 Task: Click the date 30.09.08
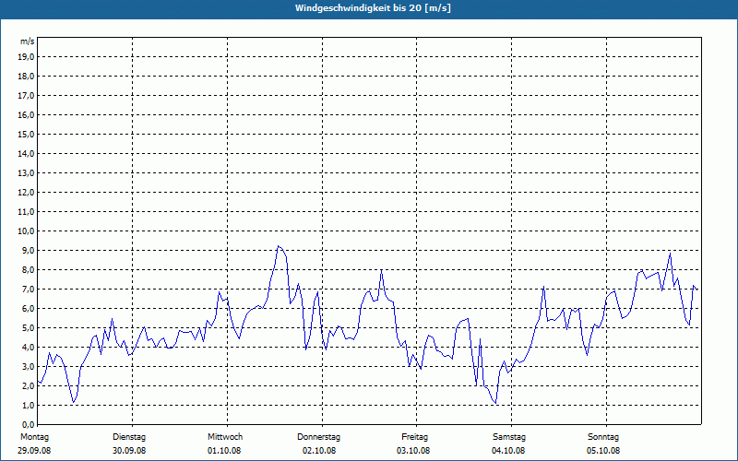click(x=129, y=451)
